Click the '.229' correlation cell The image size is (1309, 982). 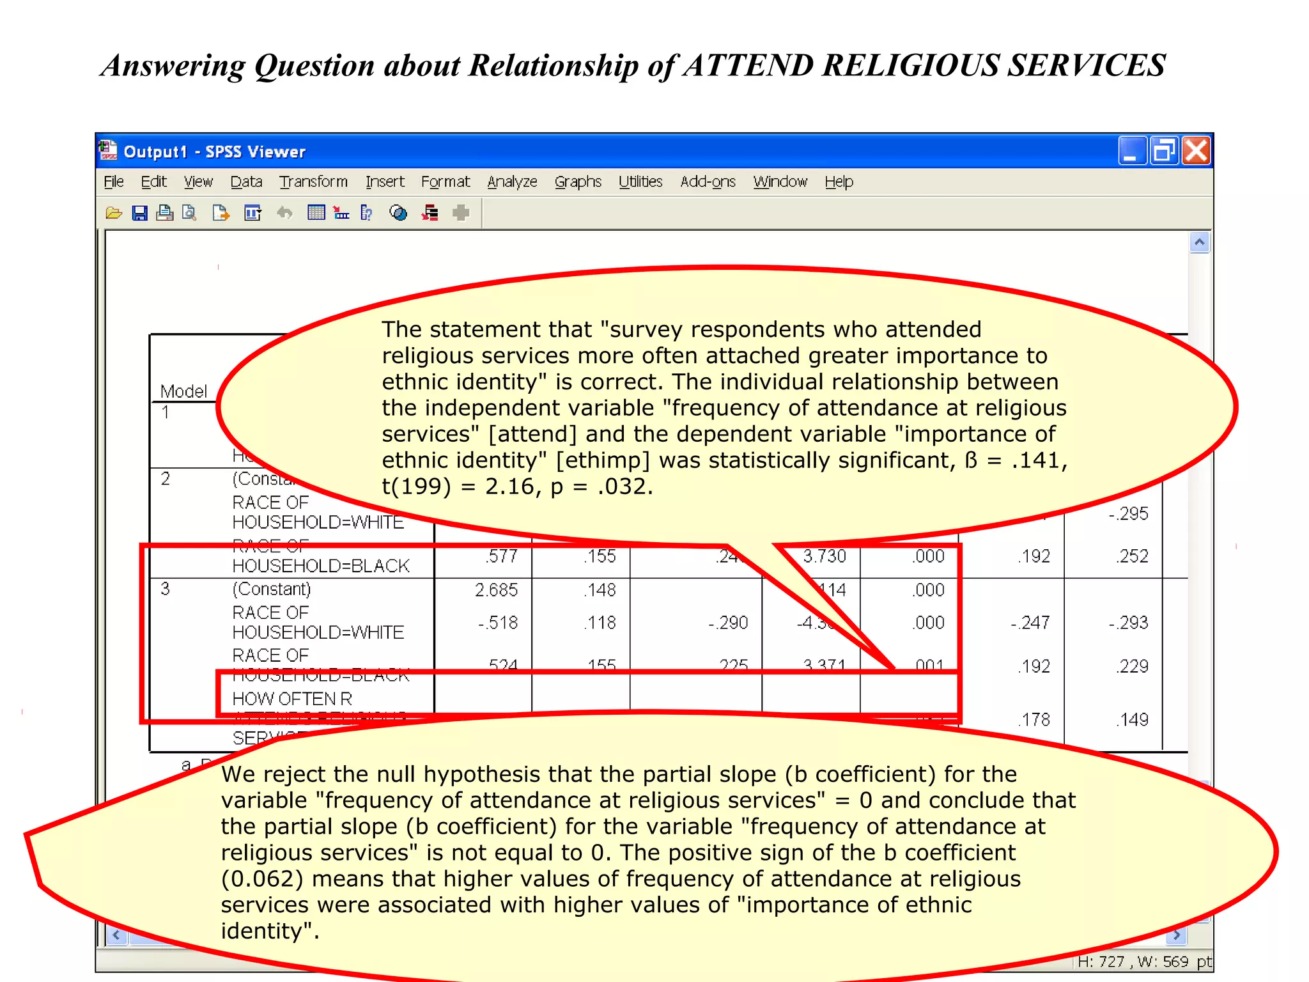(1132, 666)
